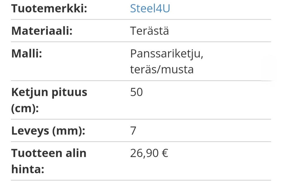Click the faint white panel beside Malli row
282x183 pixels.
click(x=269, y=68)
